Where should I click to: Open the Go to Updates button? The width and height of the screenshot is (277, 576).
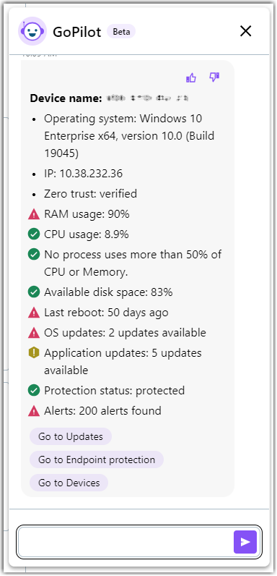71,436
